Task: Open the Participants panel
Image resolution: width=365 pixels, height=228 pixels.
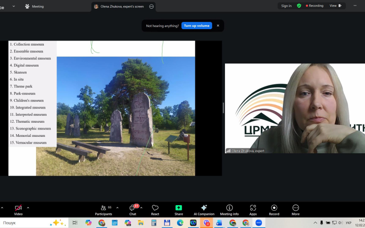Action: (x=104, y=209)
